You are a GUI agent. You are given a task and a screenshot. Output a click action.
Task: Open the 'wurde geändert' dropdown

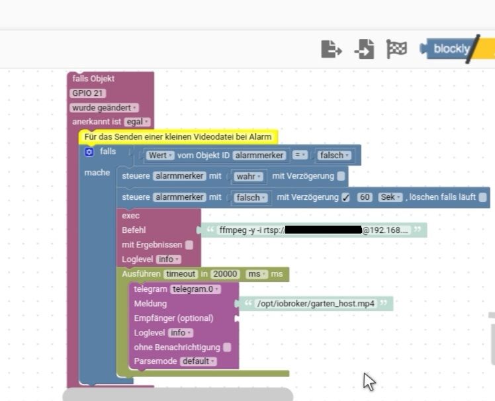tap(104, 108)
